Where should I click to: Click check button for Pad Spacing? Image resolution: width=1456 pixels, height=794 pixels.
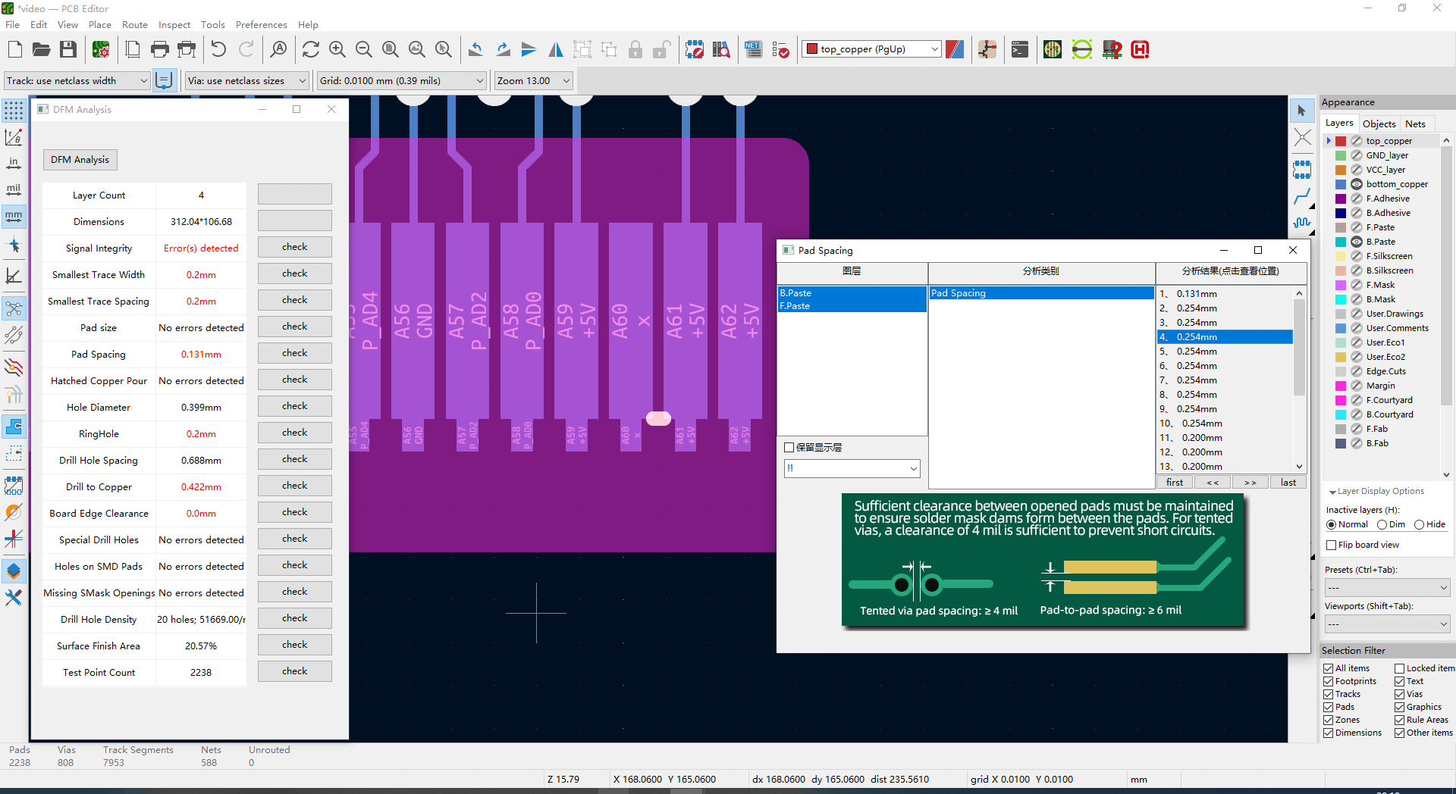(x=294, y=353)
